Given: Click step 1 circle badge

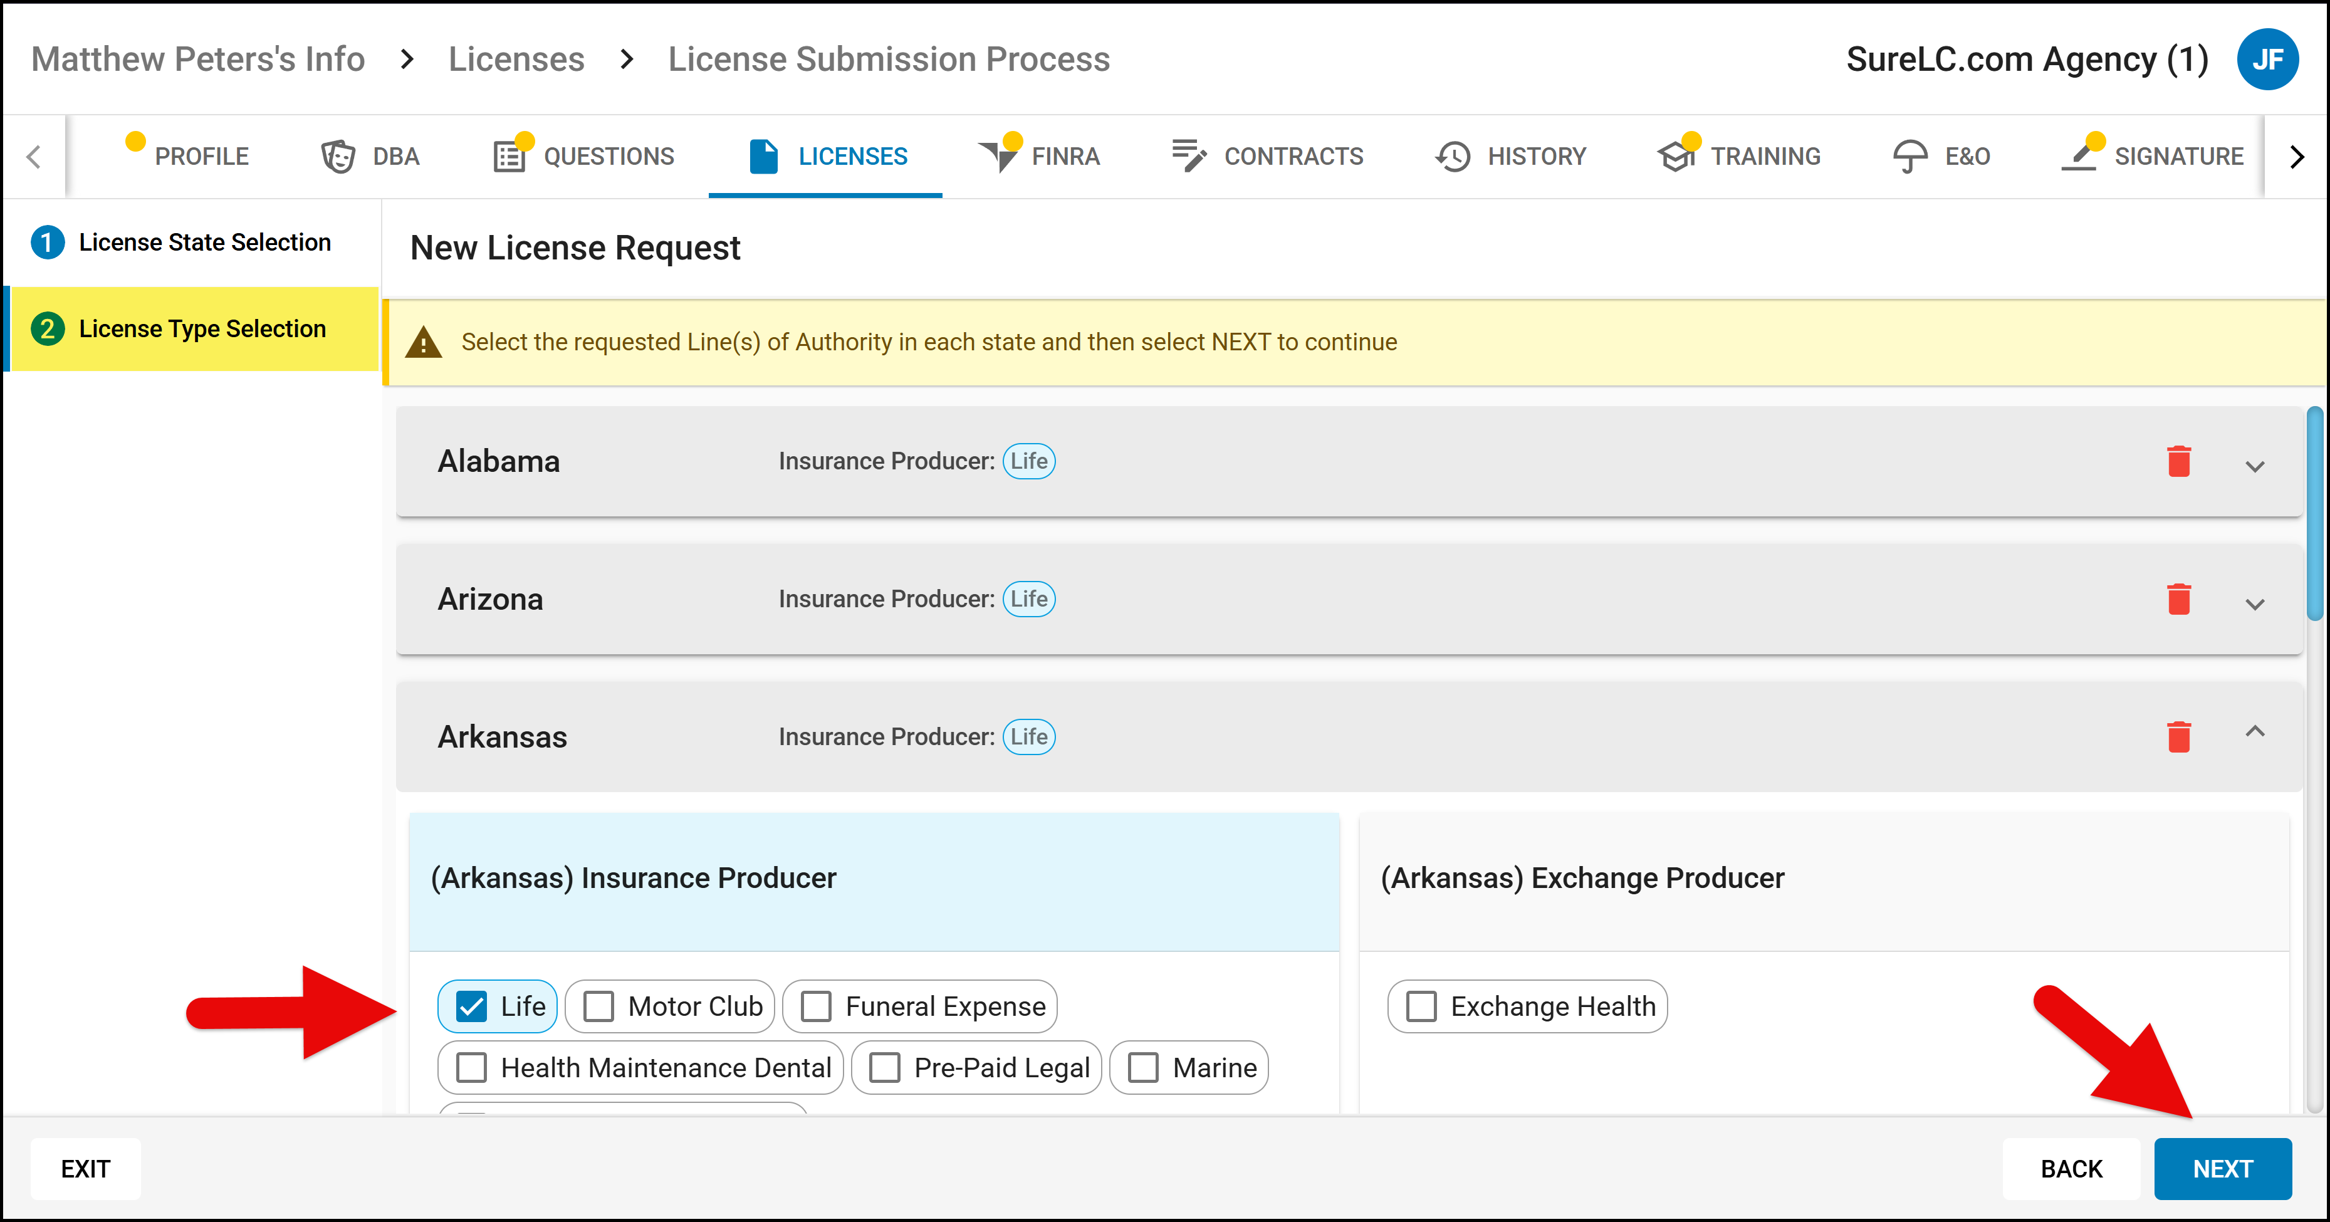Looking at the screenshot, I should point(48,243).
